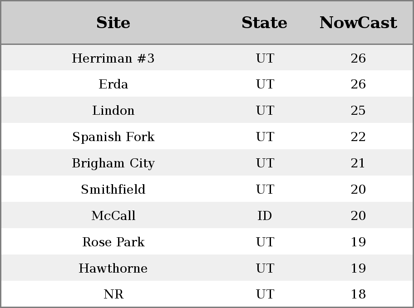Select the UT state cell for Hawthorne

265,269
